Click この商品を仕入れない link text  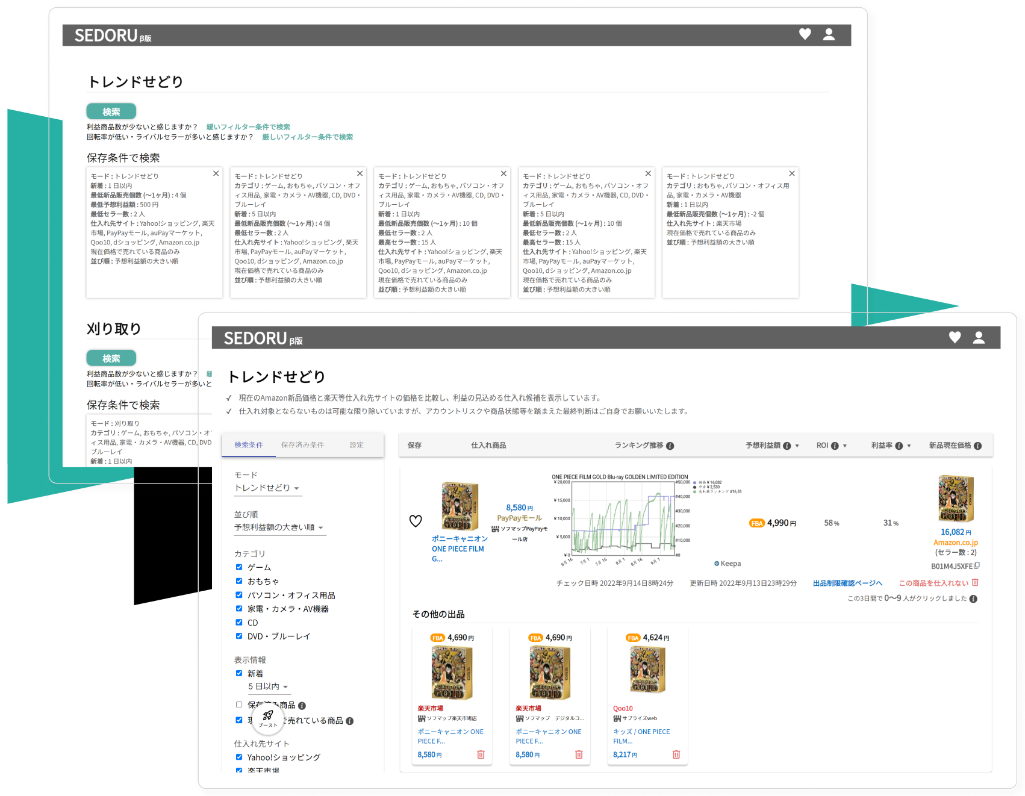[933, 583]
